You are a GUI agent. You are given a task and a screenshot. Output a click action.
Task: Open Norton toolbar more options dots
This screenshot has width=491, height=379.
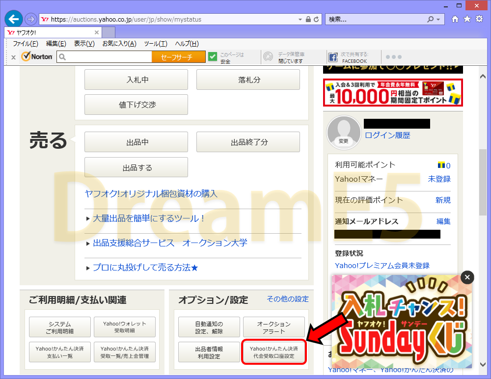(394, 57)
